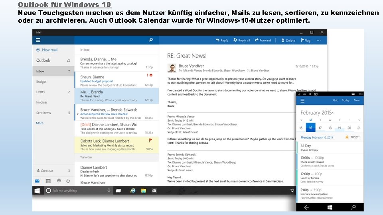Click Reply all in the mail toolbar

242,40
